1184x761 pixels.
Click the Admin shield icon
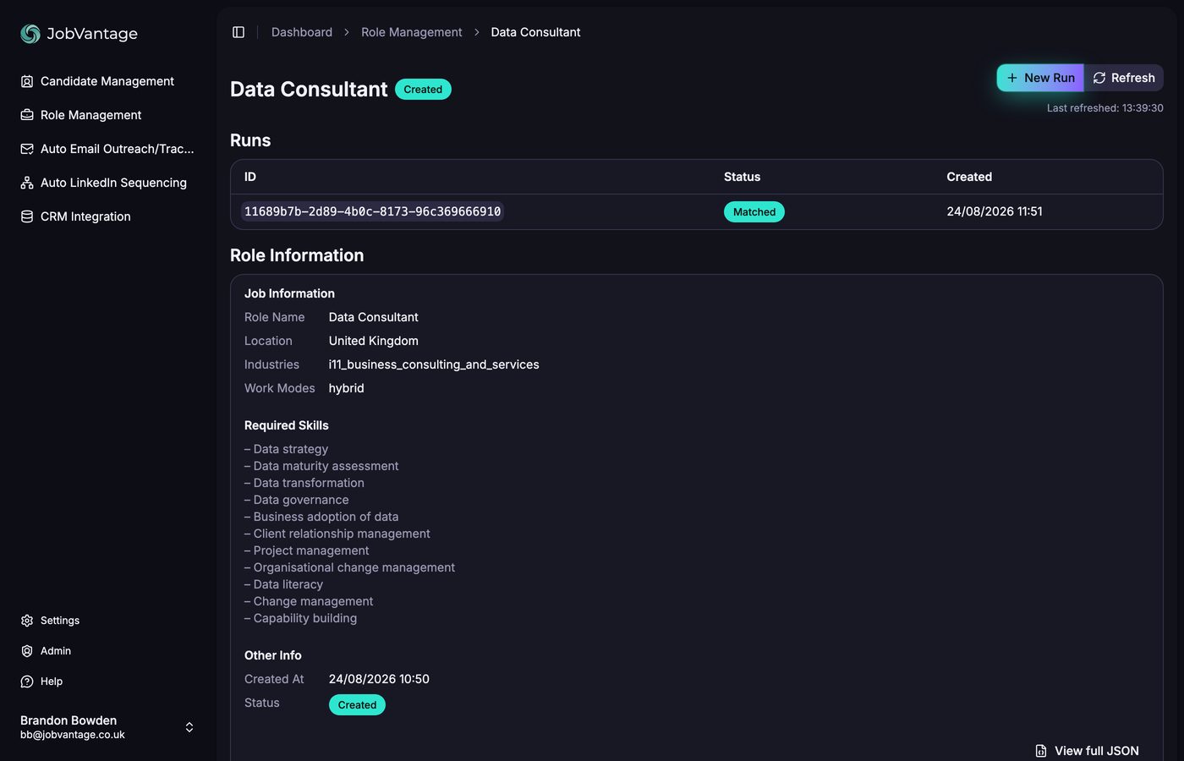[27, 651]
